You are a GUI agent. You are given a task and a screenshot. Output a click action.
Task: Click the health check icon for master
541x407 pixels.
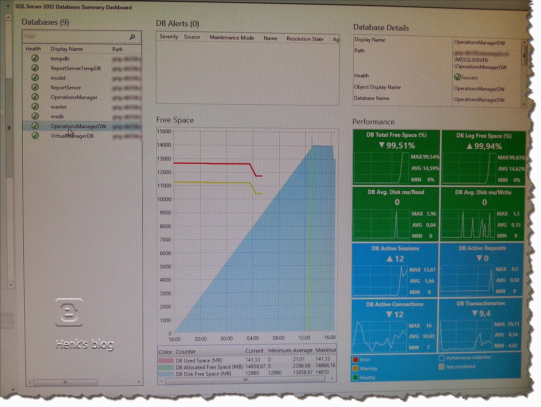[x=35, y=106]
